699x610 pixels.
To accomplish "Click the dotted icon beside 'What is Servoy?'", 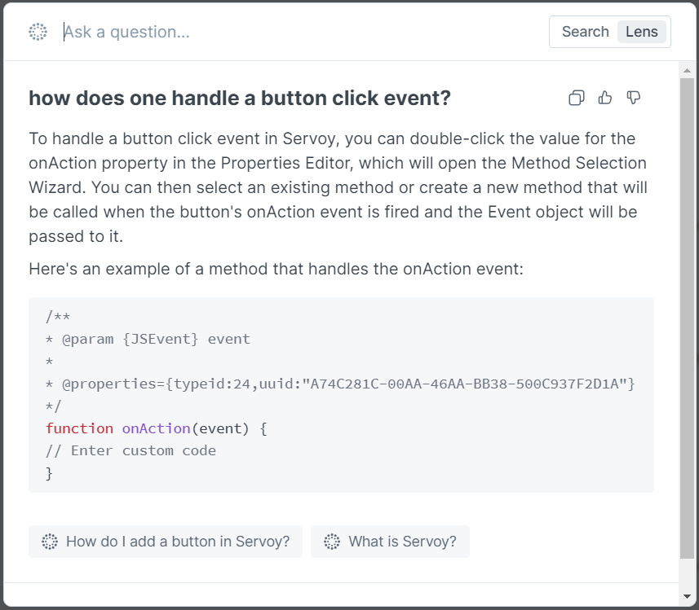I will click(x=332, y=542).
